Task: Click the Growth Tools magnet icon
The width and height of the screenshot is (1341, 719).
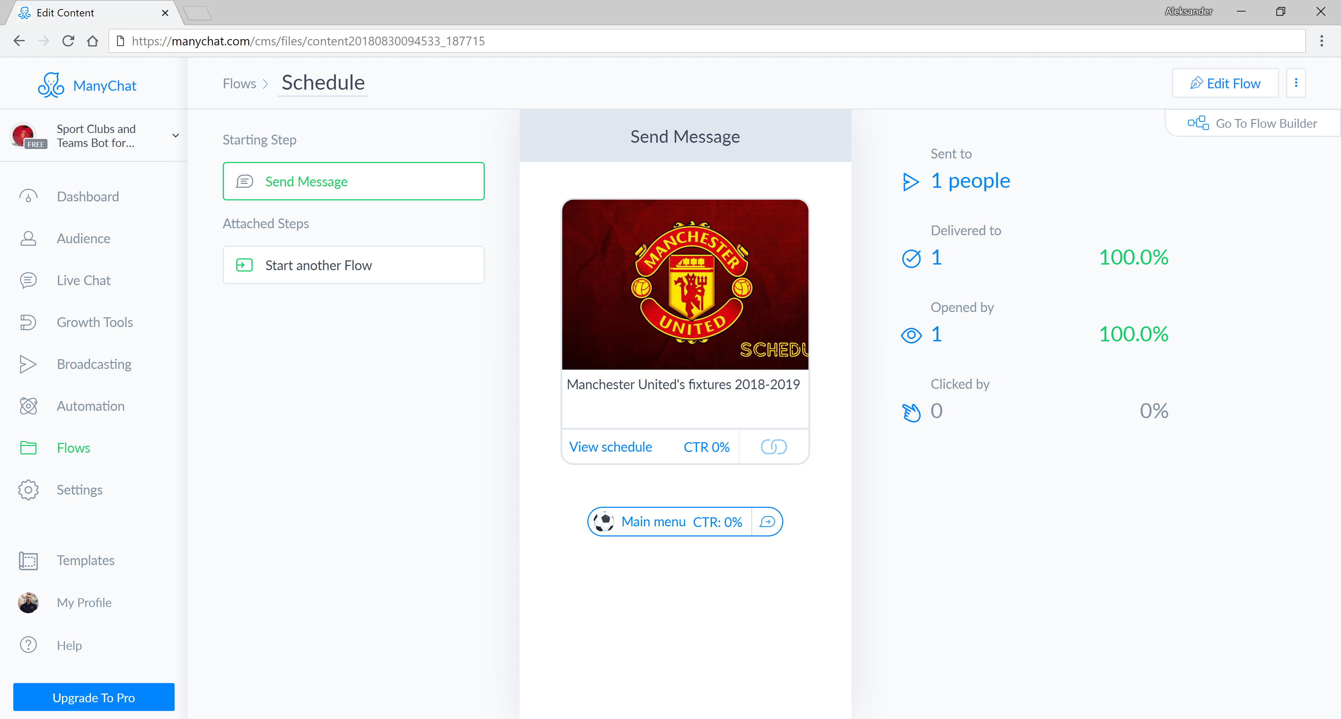Action: 28,322
